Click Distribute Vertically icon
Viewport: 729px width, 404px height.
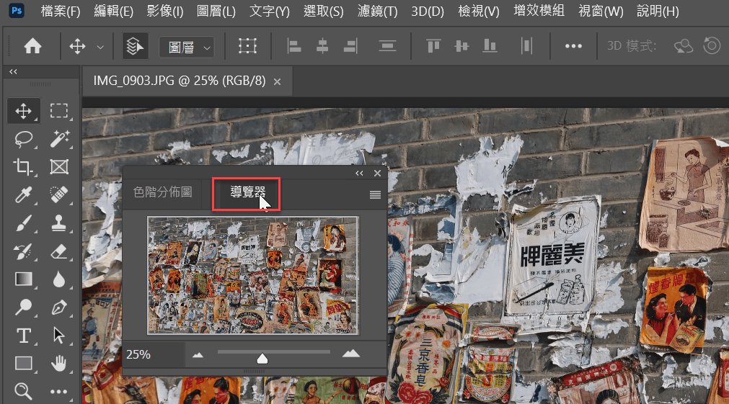pos(387,46)
